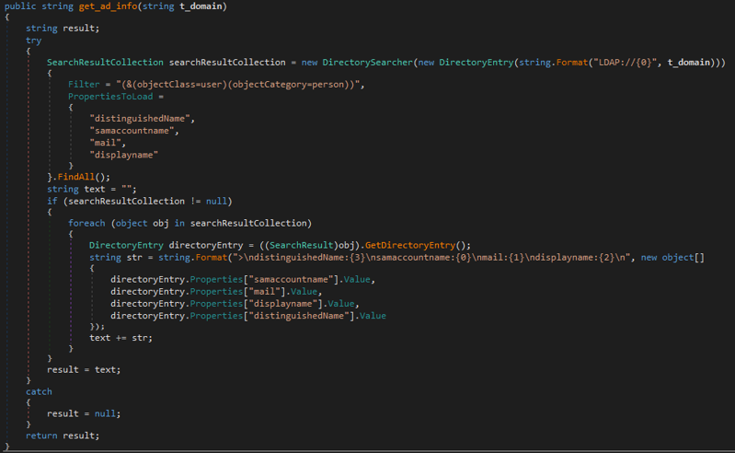Click the "text += str;" statement
This screenshot has height=453, width=735.
pos(121,337)
